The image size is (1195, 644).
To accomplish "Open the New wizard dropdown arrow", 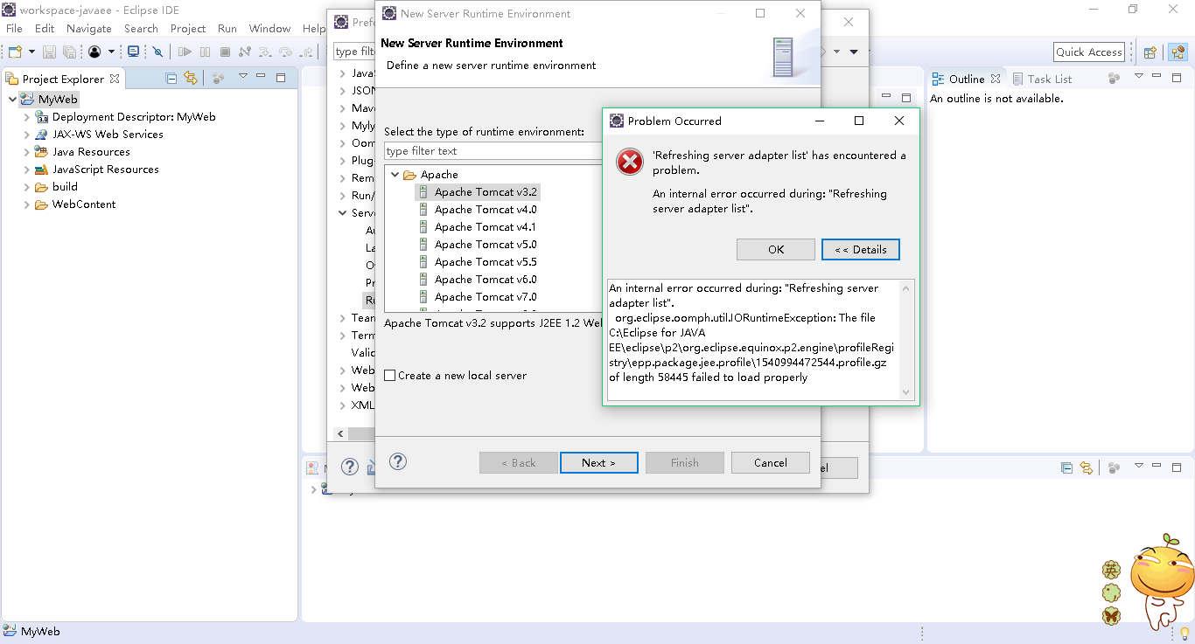I will 31,52.
